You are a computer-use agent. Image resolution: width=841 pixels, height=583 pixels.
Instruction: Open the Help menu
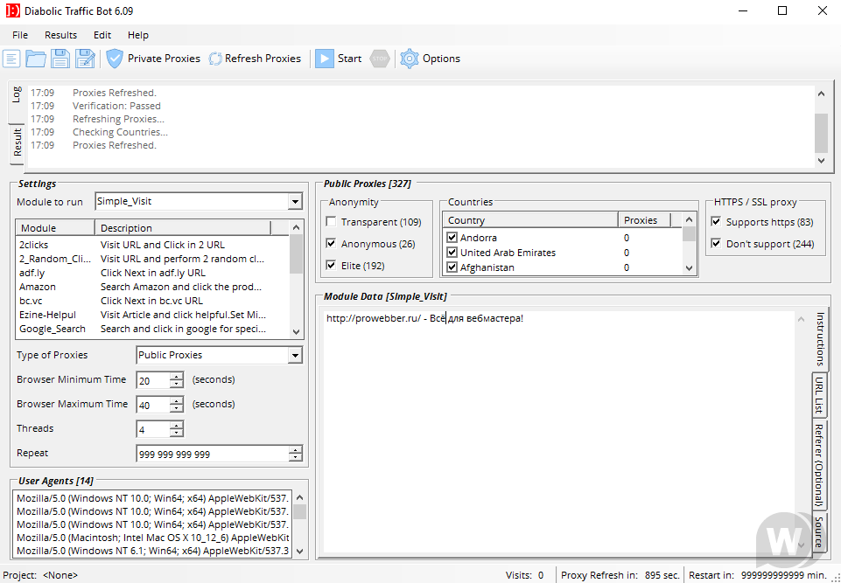tap(138, 35)
